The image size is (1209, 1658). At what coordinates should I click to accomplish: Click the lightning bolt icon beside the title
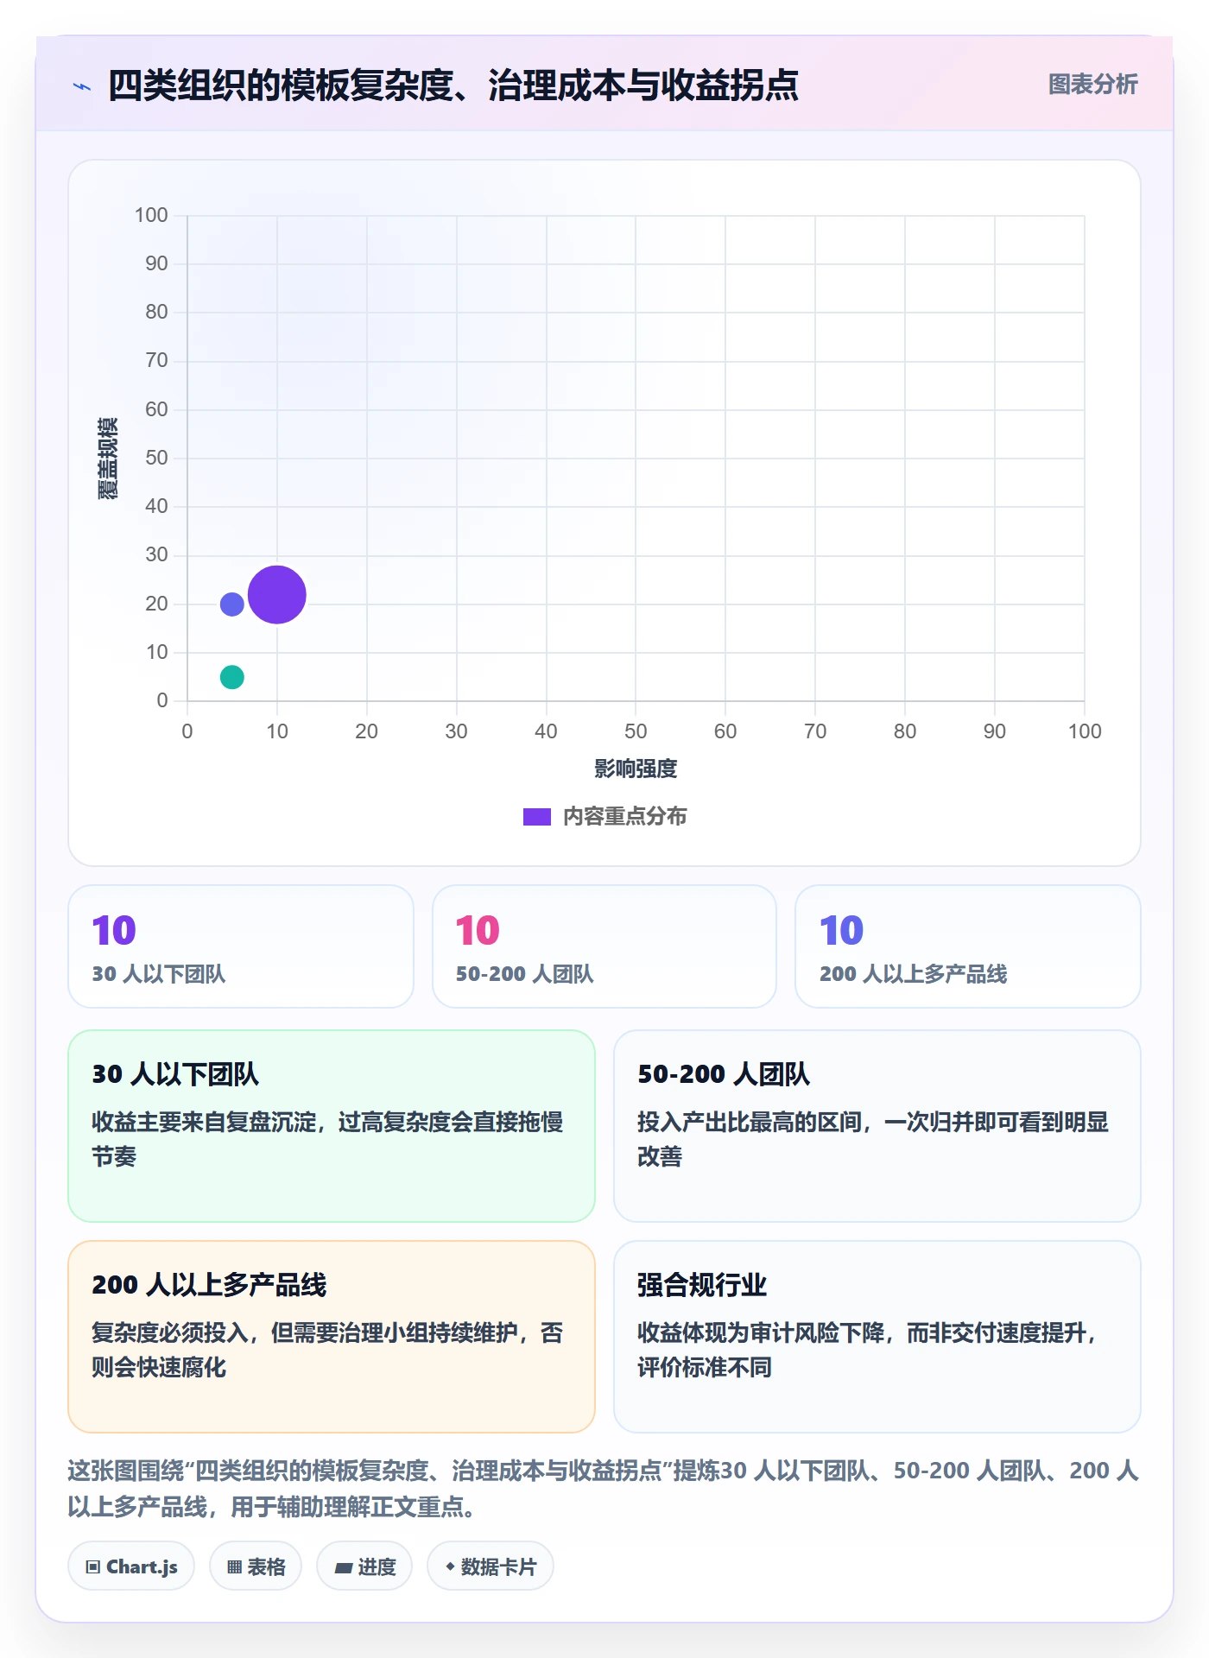pos(82,86)
